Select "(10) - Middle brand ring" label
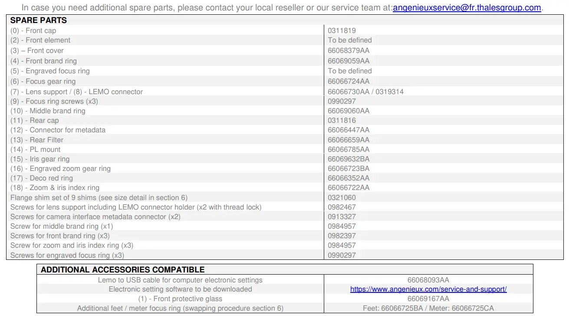The width and height of the screenshot is (569, 318). point(48,111)
